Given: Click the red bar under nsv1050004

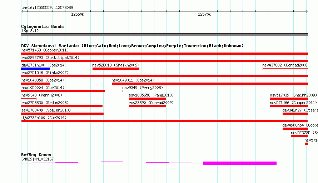Looking at the screenshot, I should pyautogui.click(x=63, y=91).
